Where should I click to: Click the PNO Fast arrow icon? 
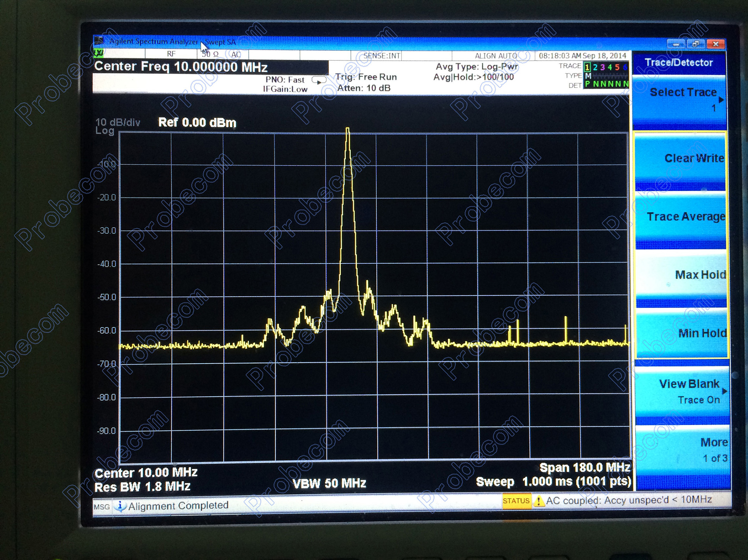click(x=319, y=81)
